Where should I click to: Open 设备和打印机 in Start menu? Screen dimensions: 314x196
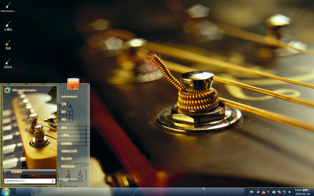point(69,151)
